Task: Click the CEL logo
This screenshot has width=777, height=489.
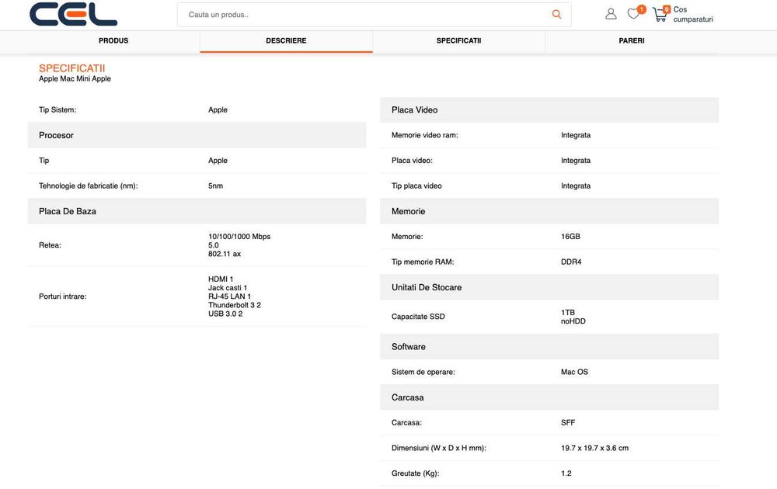Action: 73,14
